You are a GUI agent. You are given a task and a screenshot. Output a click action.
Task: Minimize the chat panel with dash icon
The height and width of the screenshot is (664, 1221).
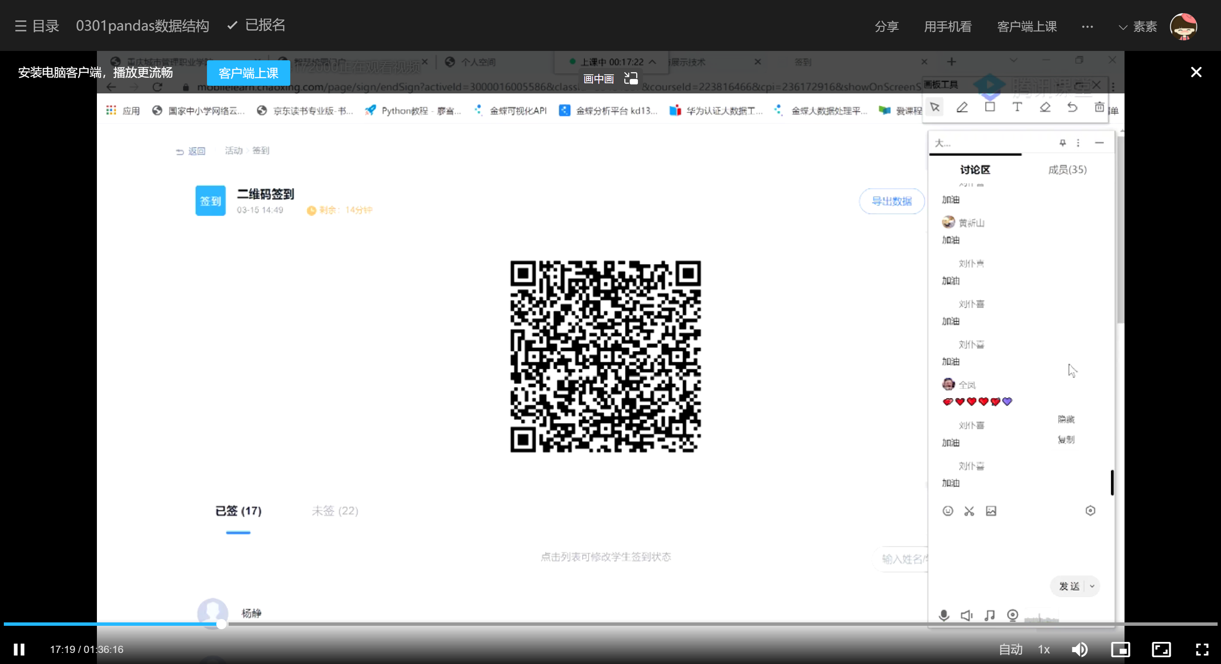coord(1099,143)
